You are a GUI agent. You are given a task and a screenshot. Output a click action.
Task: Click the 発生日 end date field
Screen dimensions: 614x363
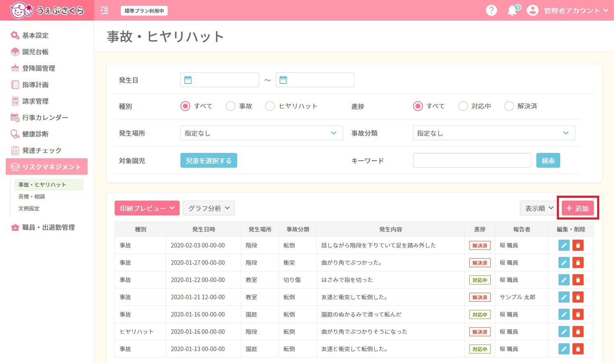click(x=315, y=80)
